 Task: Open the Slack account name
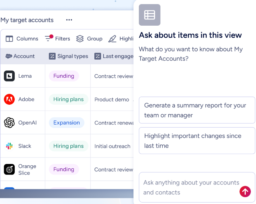(x=25, y=146)
